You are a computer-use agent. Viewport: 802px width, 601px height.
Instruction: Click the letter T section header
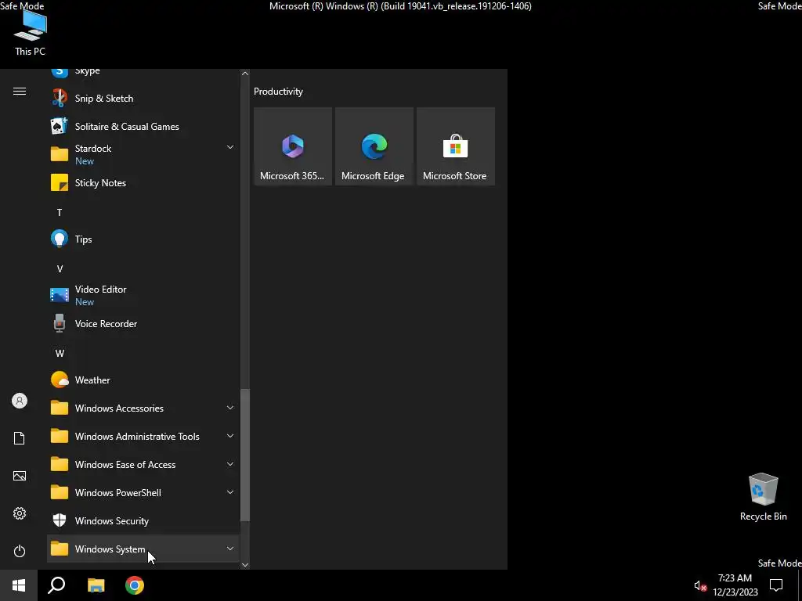(x=60, y=212)
